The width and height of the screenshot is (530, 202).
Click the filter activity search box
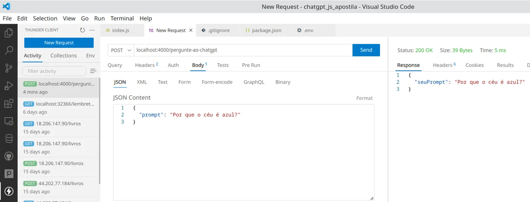[55, 71]
